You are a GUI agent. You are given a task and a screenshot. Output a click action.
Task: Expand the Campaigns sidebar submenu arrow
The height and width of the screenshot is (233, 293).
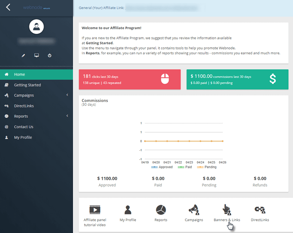pyautogui.click(x=67, y=95)
